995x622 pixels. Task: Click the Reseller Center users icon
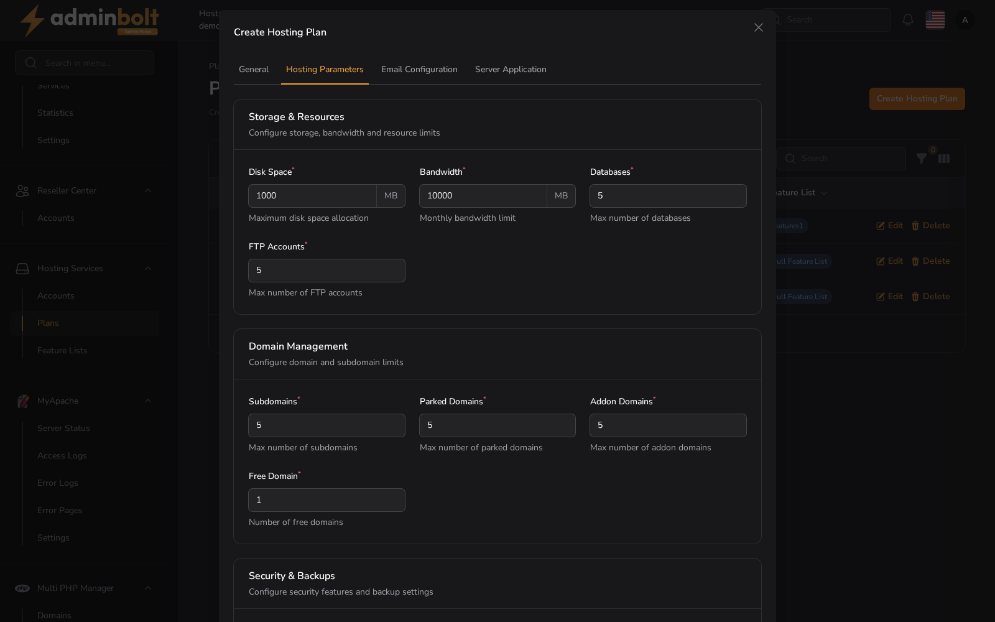coord(22,191)
